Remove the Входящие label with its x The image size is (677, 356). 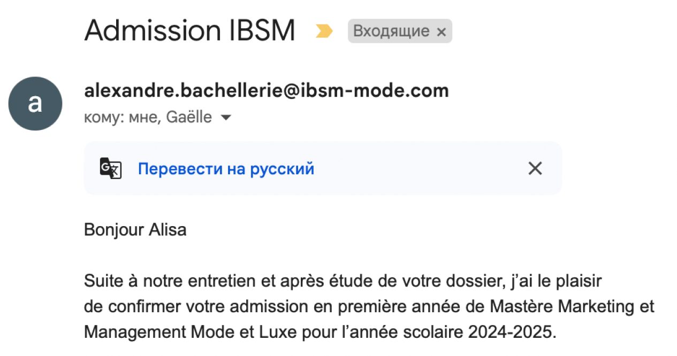click(441, 32)
